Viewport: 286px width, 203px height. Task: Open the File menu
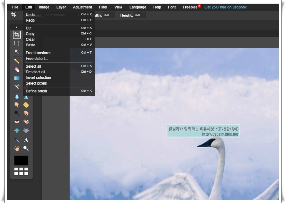pos(15,7)
